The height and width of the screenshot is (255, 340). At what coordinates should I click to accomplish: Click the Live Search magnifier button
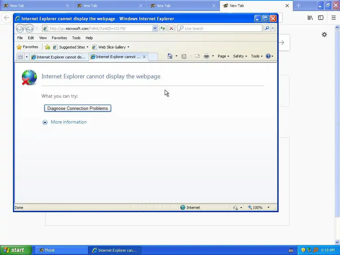coord(267,29)
